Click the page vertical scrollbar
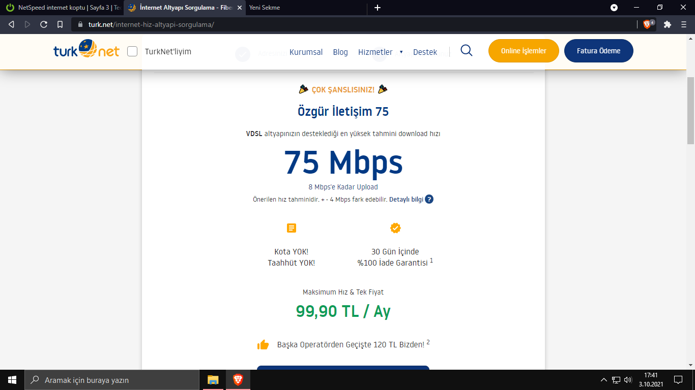Viewport: 695px width, 390px height. pos(690,110)
